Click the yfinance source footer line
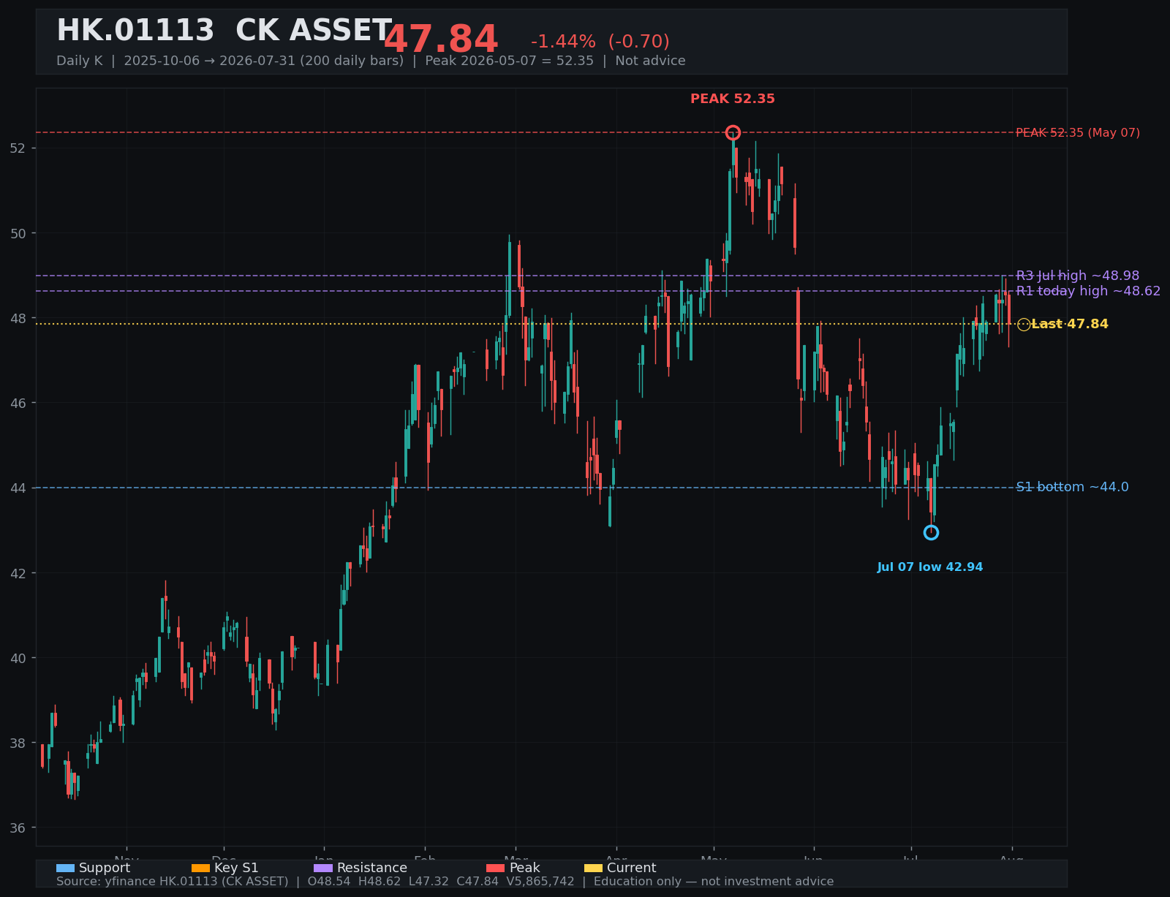This screenshot has width=1170, height=897. 445,882
